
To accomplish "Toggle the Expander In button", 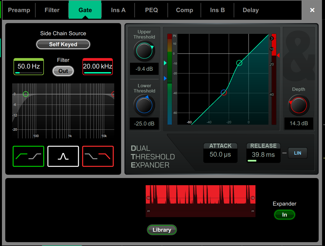I will (x=284, y=215).
